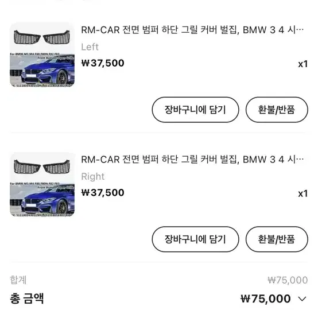Open the RM-CAR product title of Left item
The image size is (318, 318).
(x=192, y=30)
